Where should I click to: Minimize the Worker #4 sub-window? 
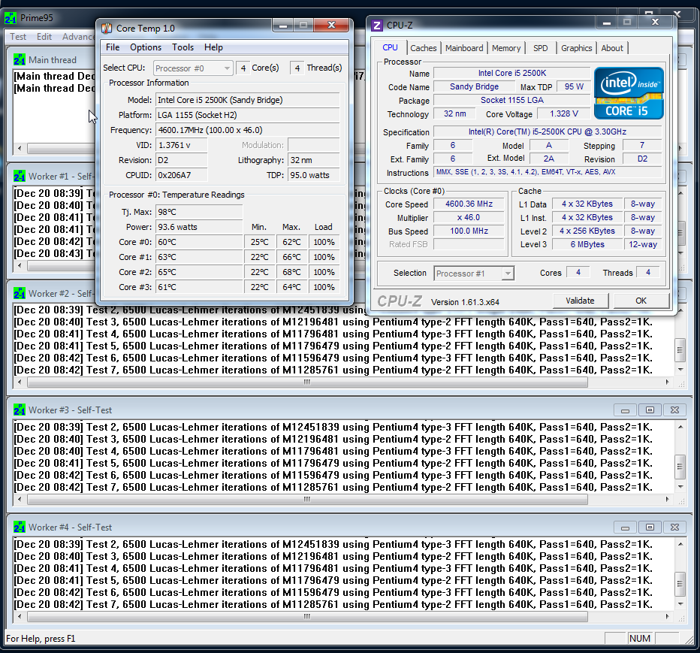pyautogui.click(x=625, y=528)
